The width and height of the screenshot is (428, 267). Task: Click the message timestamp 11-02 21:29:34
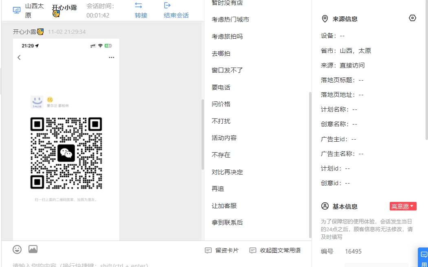(x=67, y=32)
